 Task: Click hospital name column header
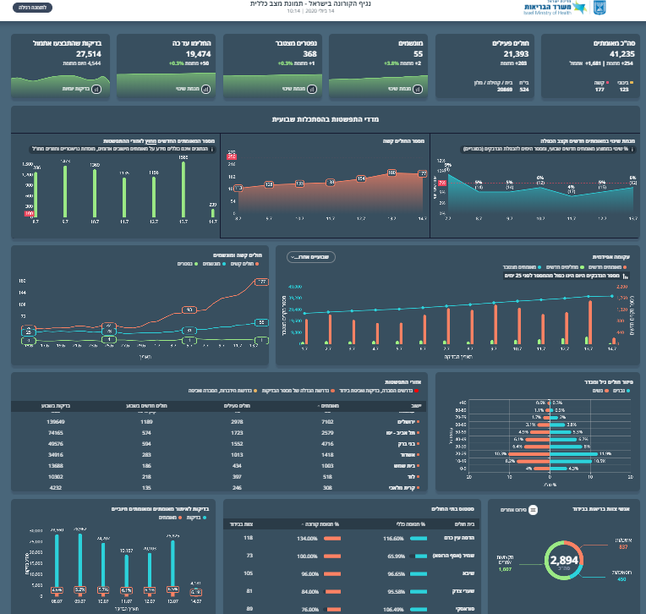(x=464, y=524)
